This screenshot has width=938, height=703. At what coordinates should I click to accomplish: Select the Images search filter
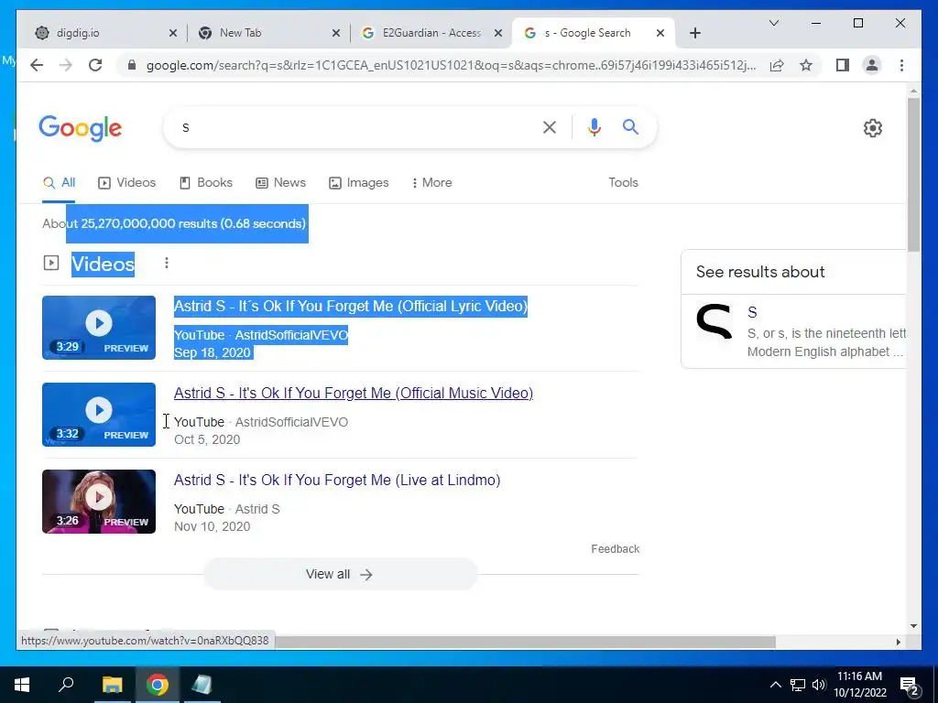pos(359,183)
